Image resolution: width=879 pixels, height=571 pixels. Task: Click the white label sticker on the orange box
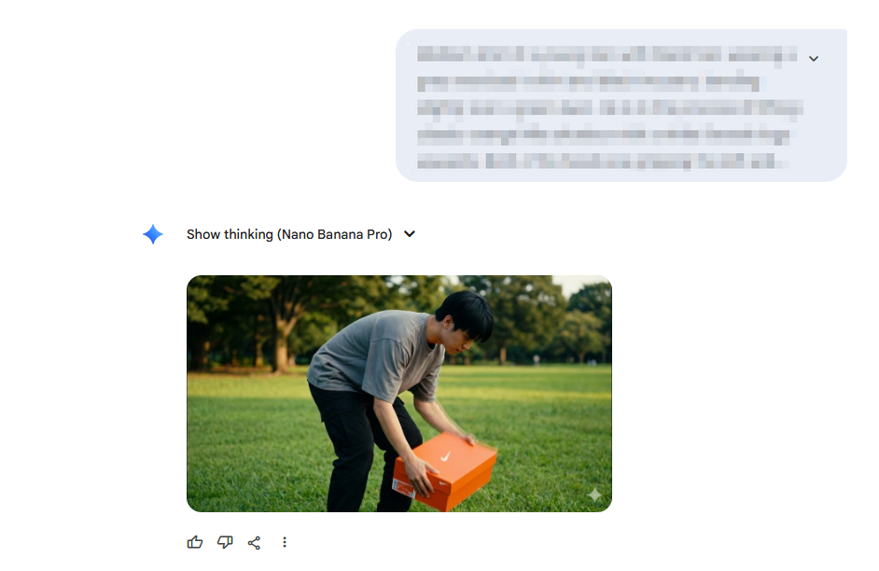pyautogui.click(x=404, y=488)
